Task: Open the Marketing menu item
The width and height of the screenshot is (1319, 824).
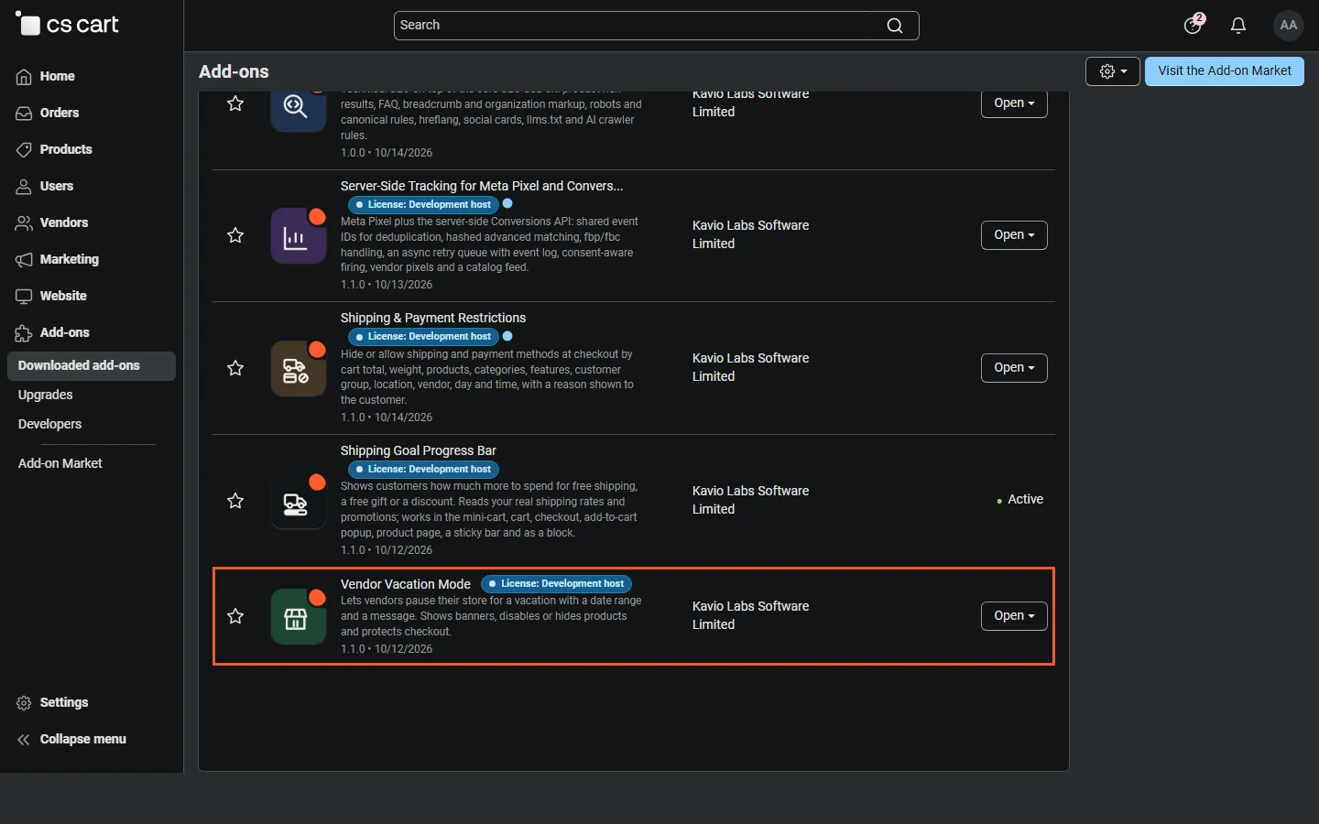Action: coord(70,260)
